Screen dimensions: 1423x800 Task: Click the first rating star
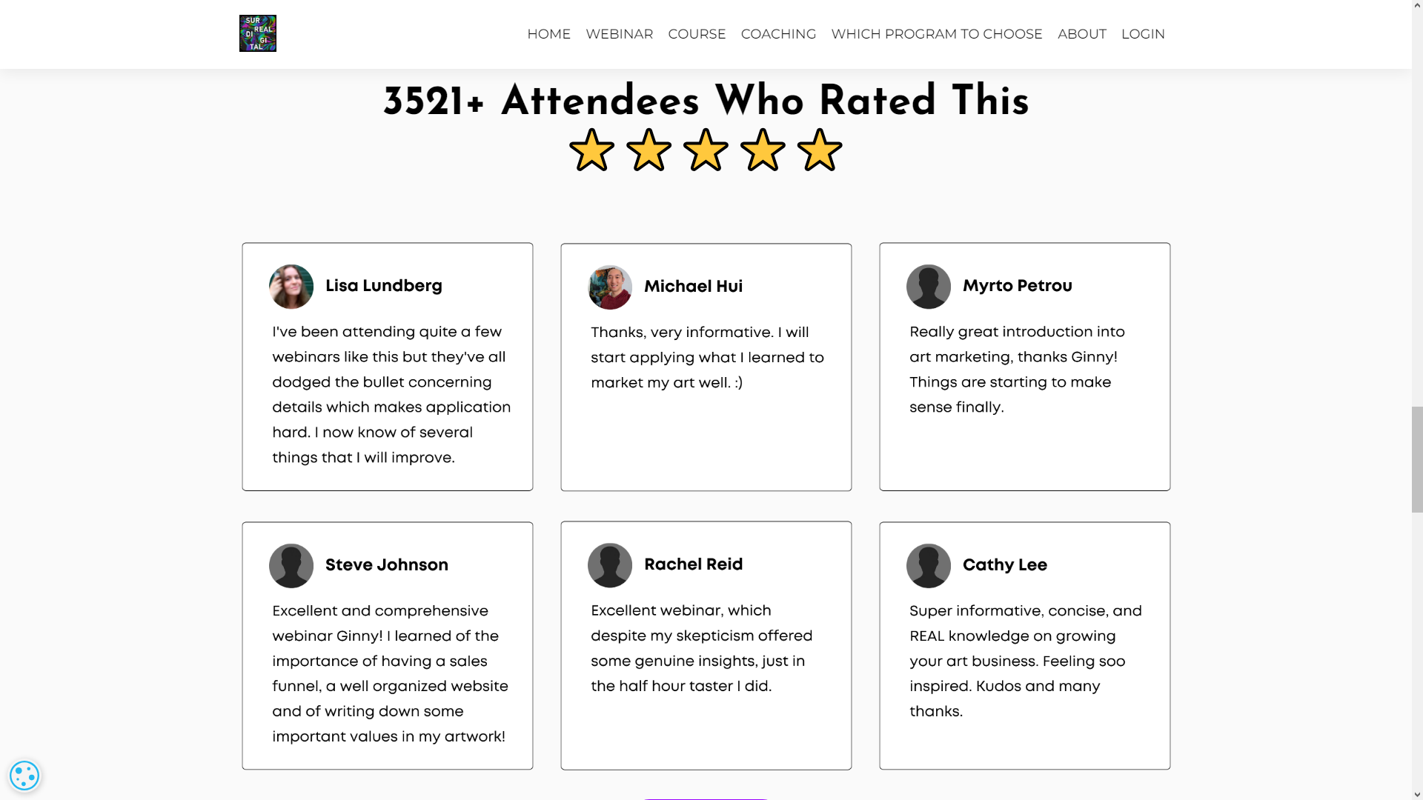tap(591, 150)
